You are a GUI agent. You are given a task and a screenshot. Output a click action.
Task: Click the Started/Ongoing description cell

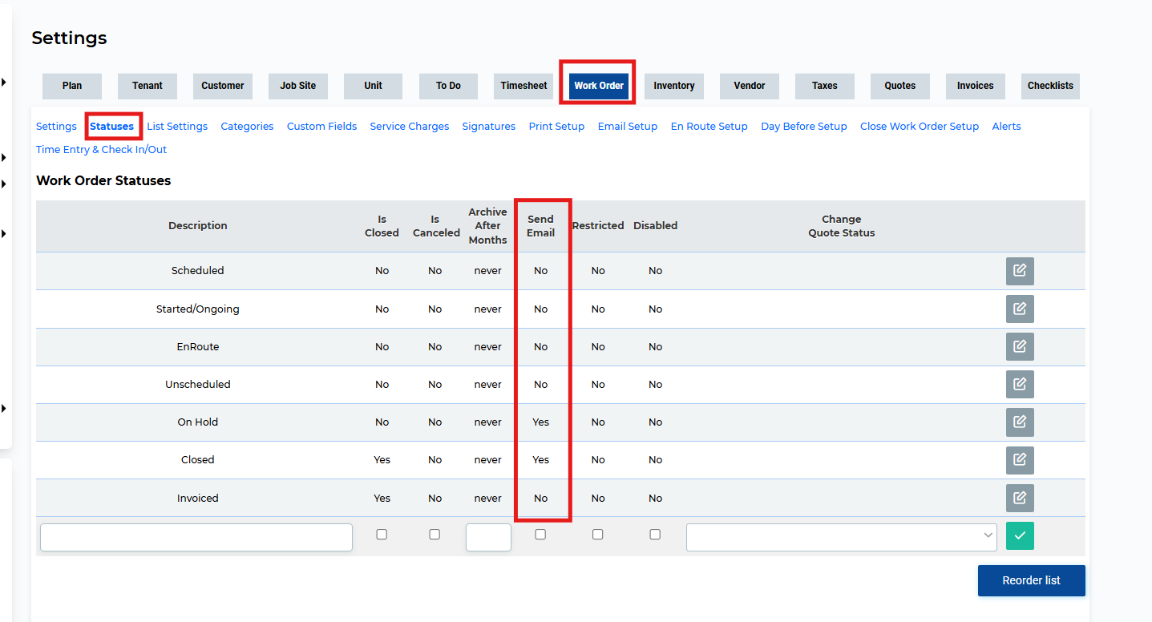198,309
